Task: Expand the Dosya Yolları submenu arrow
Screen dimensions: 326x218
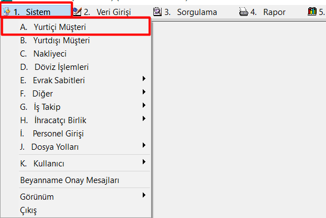Action: (144, 145)
